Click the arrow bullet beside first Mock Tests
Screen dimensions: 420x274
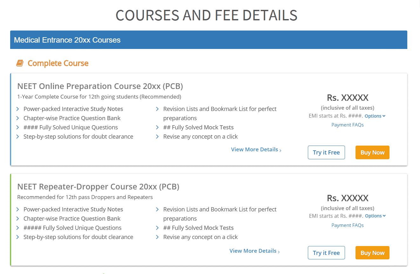click(x=158, y=127)
